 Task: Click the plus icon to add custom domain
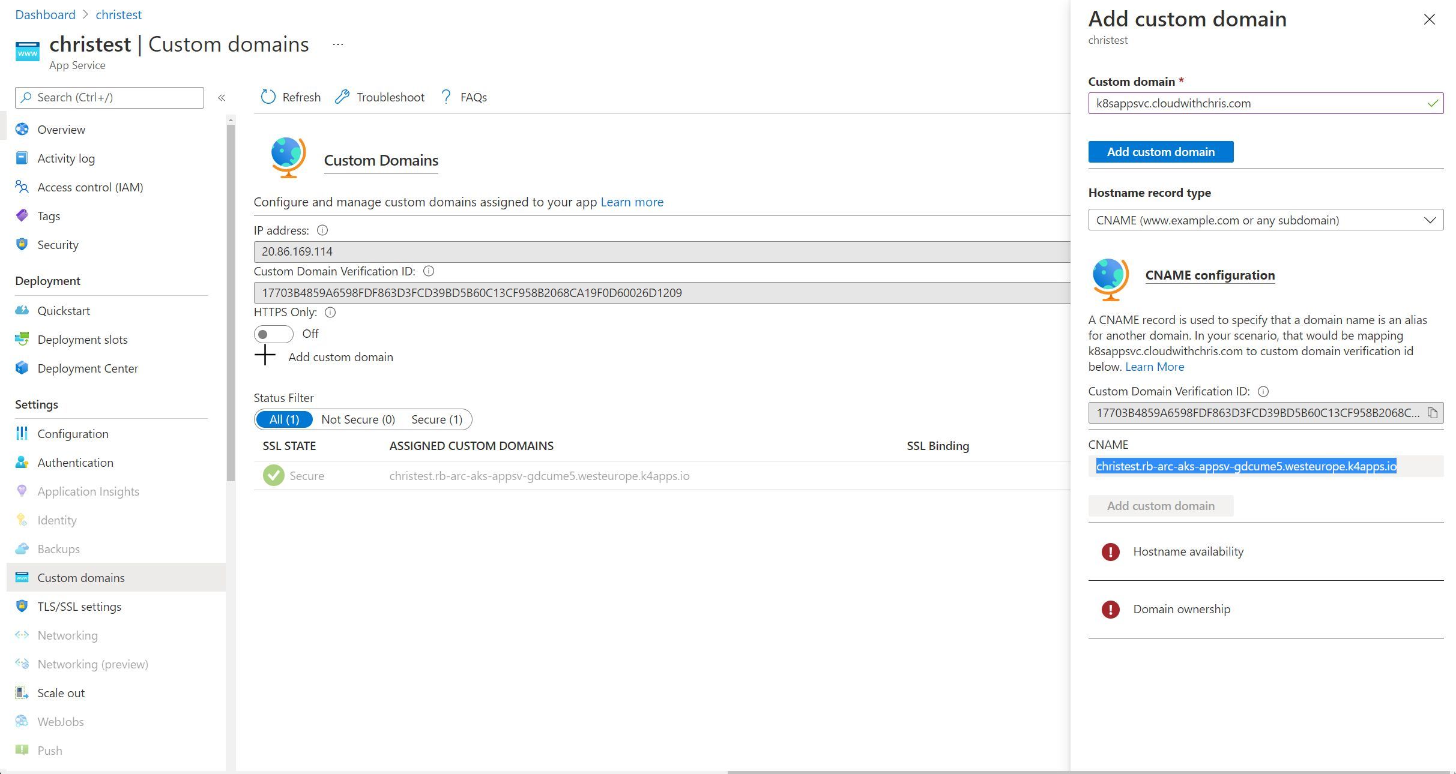tap(265, 355)
